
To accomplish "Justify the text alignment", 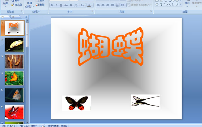I will coord(113,5).
